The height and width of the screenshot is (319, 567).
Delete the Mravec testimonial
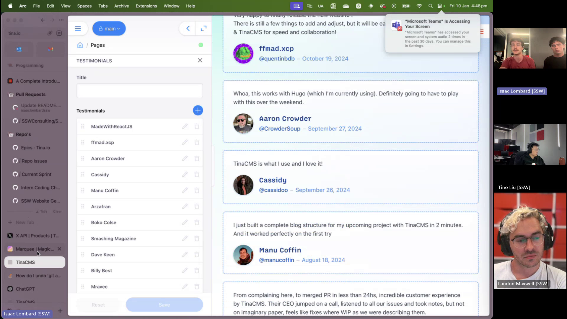[197, 287]
